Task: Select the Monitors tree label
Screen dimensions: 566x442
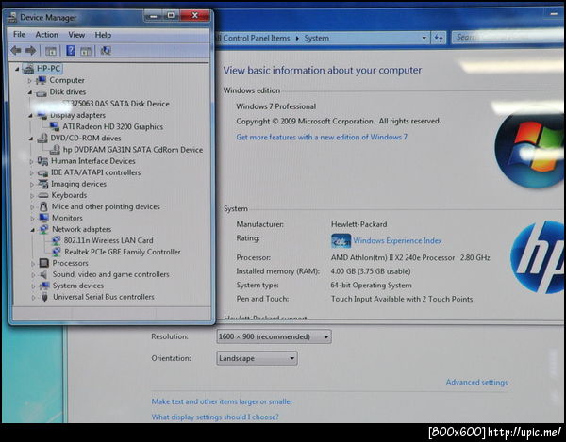Action: (x=67, y=218)
